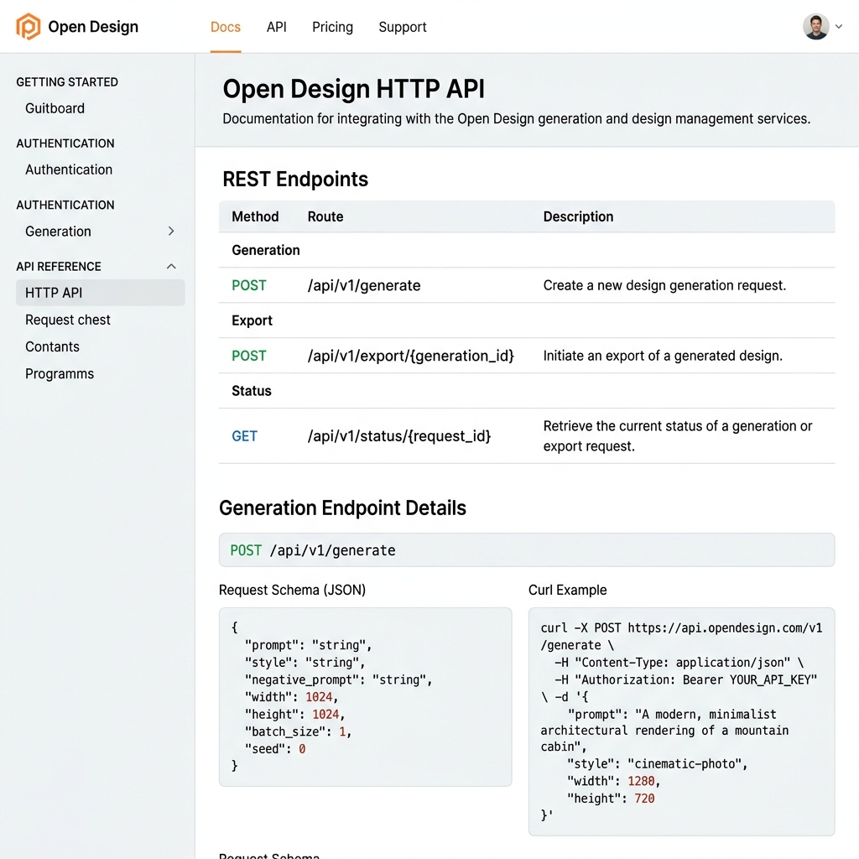
Task: Click the 'Retrieve the current status' description
Action: [x=678, y=436]
